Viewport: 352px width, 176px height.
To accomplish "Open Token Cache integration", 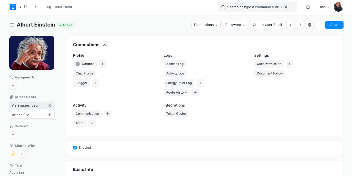I will (176, 114).
